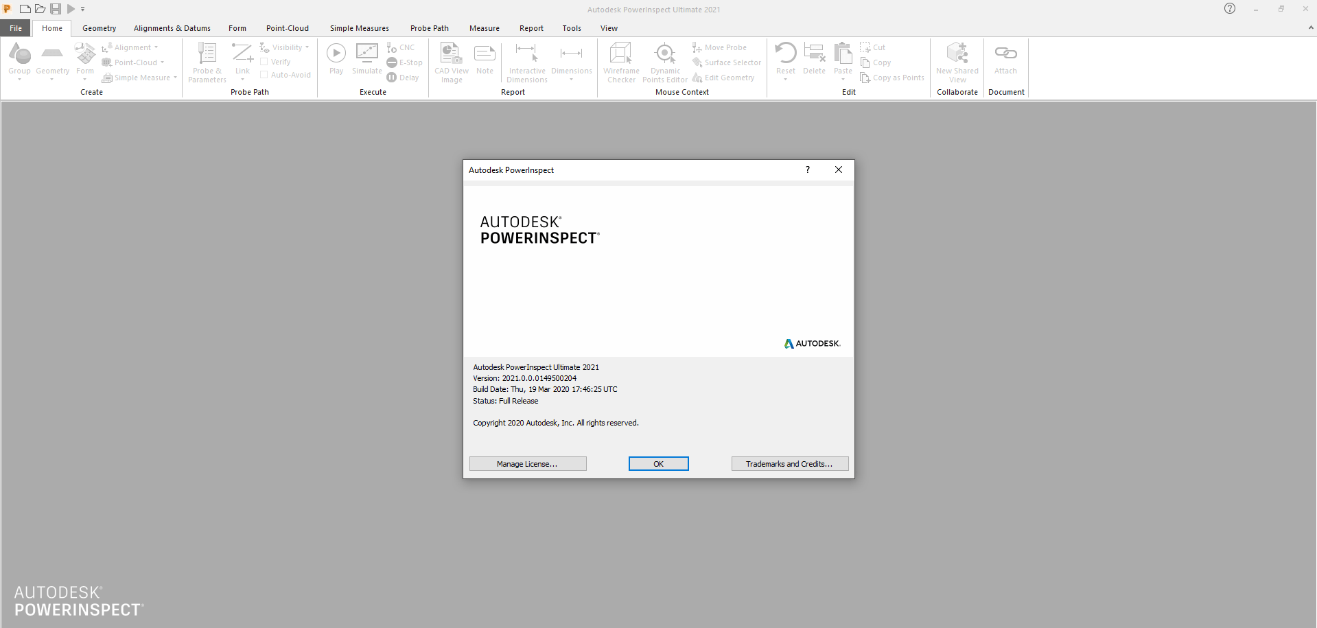Click the Group tool icon
1317x628 pixels.
(19, 54)
